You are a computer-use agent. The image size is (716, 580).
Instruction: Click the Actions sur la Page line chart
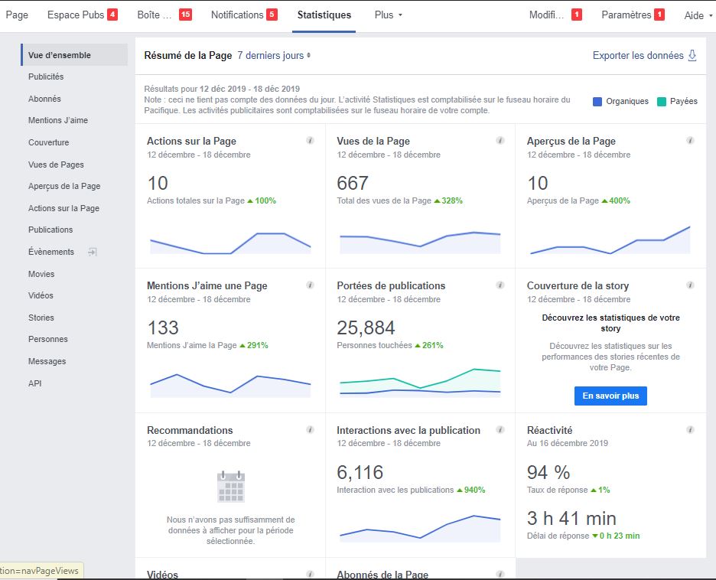coord(230,243)
